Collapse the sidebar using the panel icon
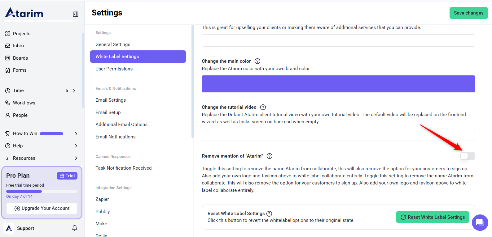 click(75, 14)
